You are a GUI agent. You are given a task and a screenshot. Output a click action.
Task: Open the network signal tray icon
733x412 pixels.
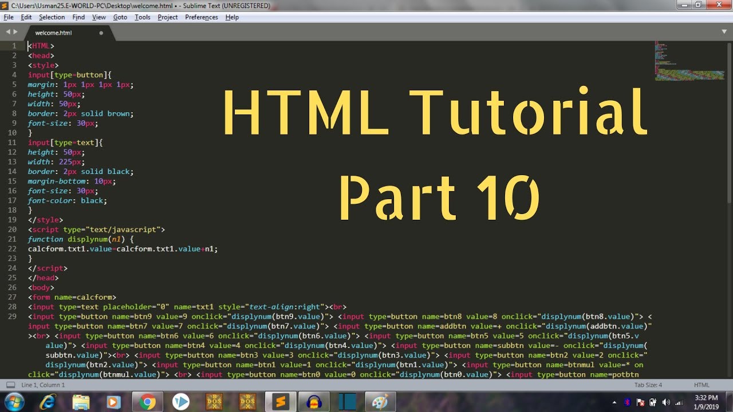pyautogui.click(x=679, y=402)
